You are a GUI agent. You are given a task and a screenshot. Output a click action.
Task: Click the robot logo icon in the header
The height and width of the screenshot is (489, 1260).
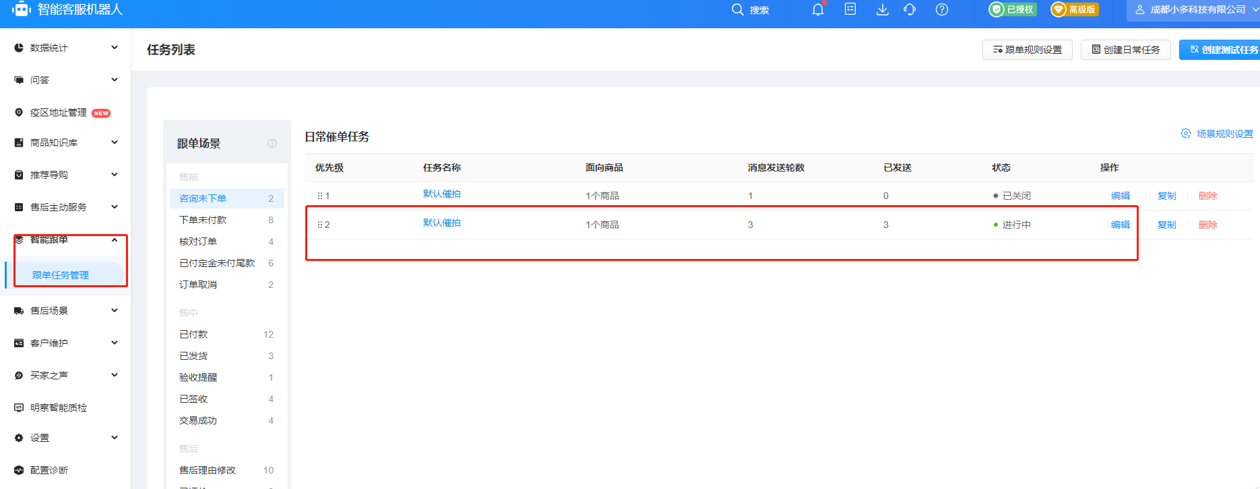tap(22, 9)
